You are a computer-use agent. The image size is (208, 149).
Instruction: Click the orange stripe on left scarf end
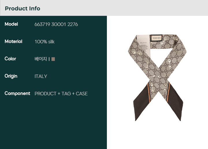coord(148,93)
